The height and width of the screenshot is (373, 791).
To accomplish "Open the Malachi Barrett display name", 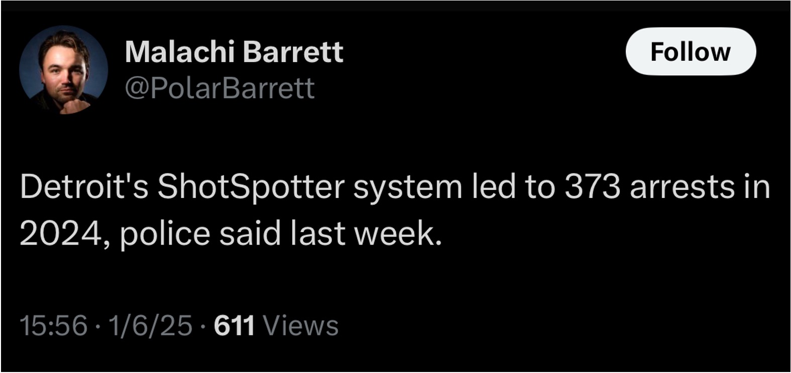I will [x=234, y=52].
